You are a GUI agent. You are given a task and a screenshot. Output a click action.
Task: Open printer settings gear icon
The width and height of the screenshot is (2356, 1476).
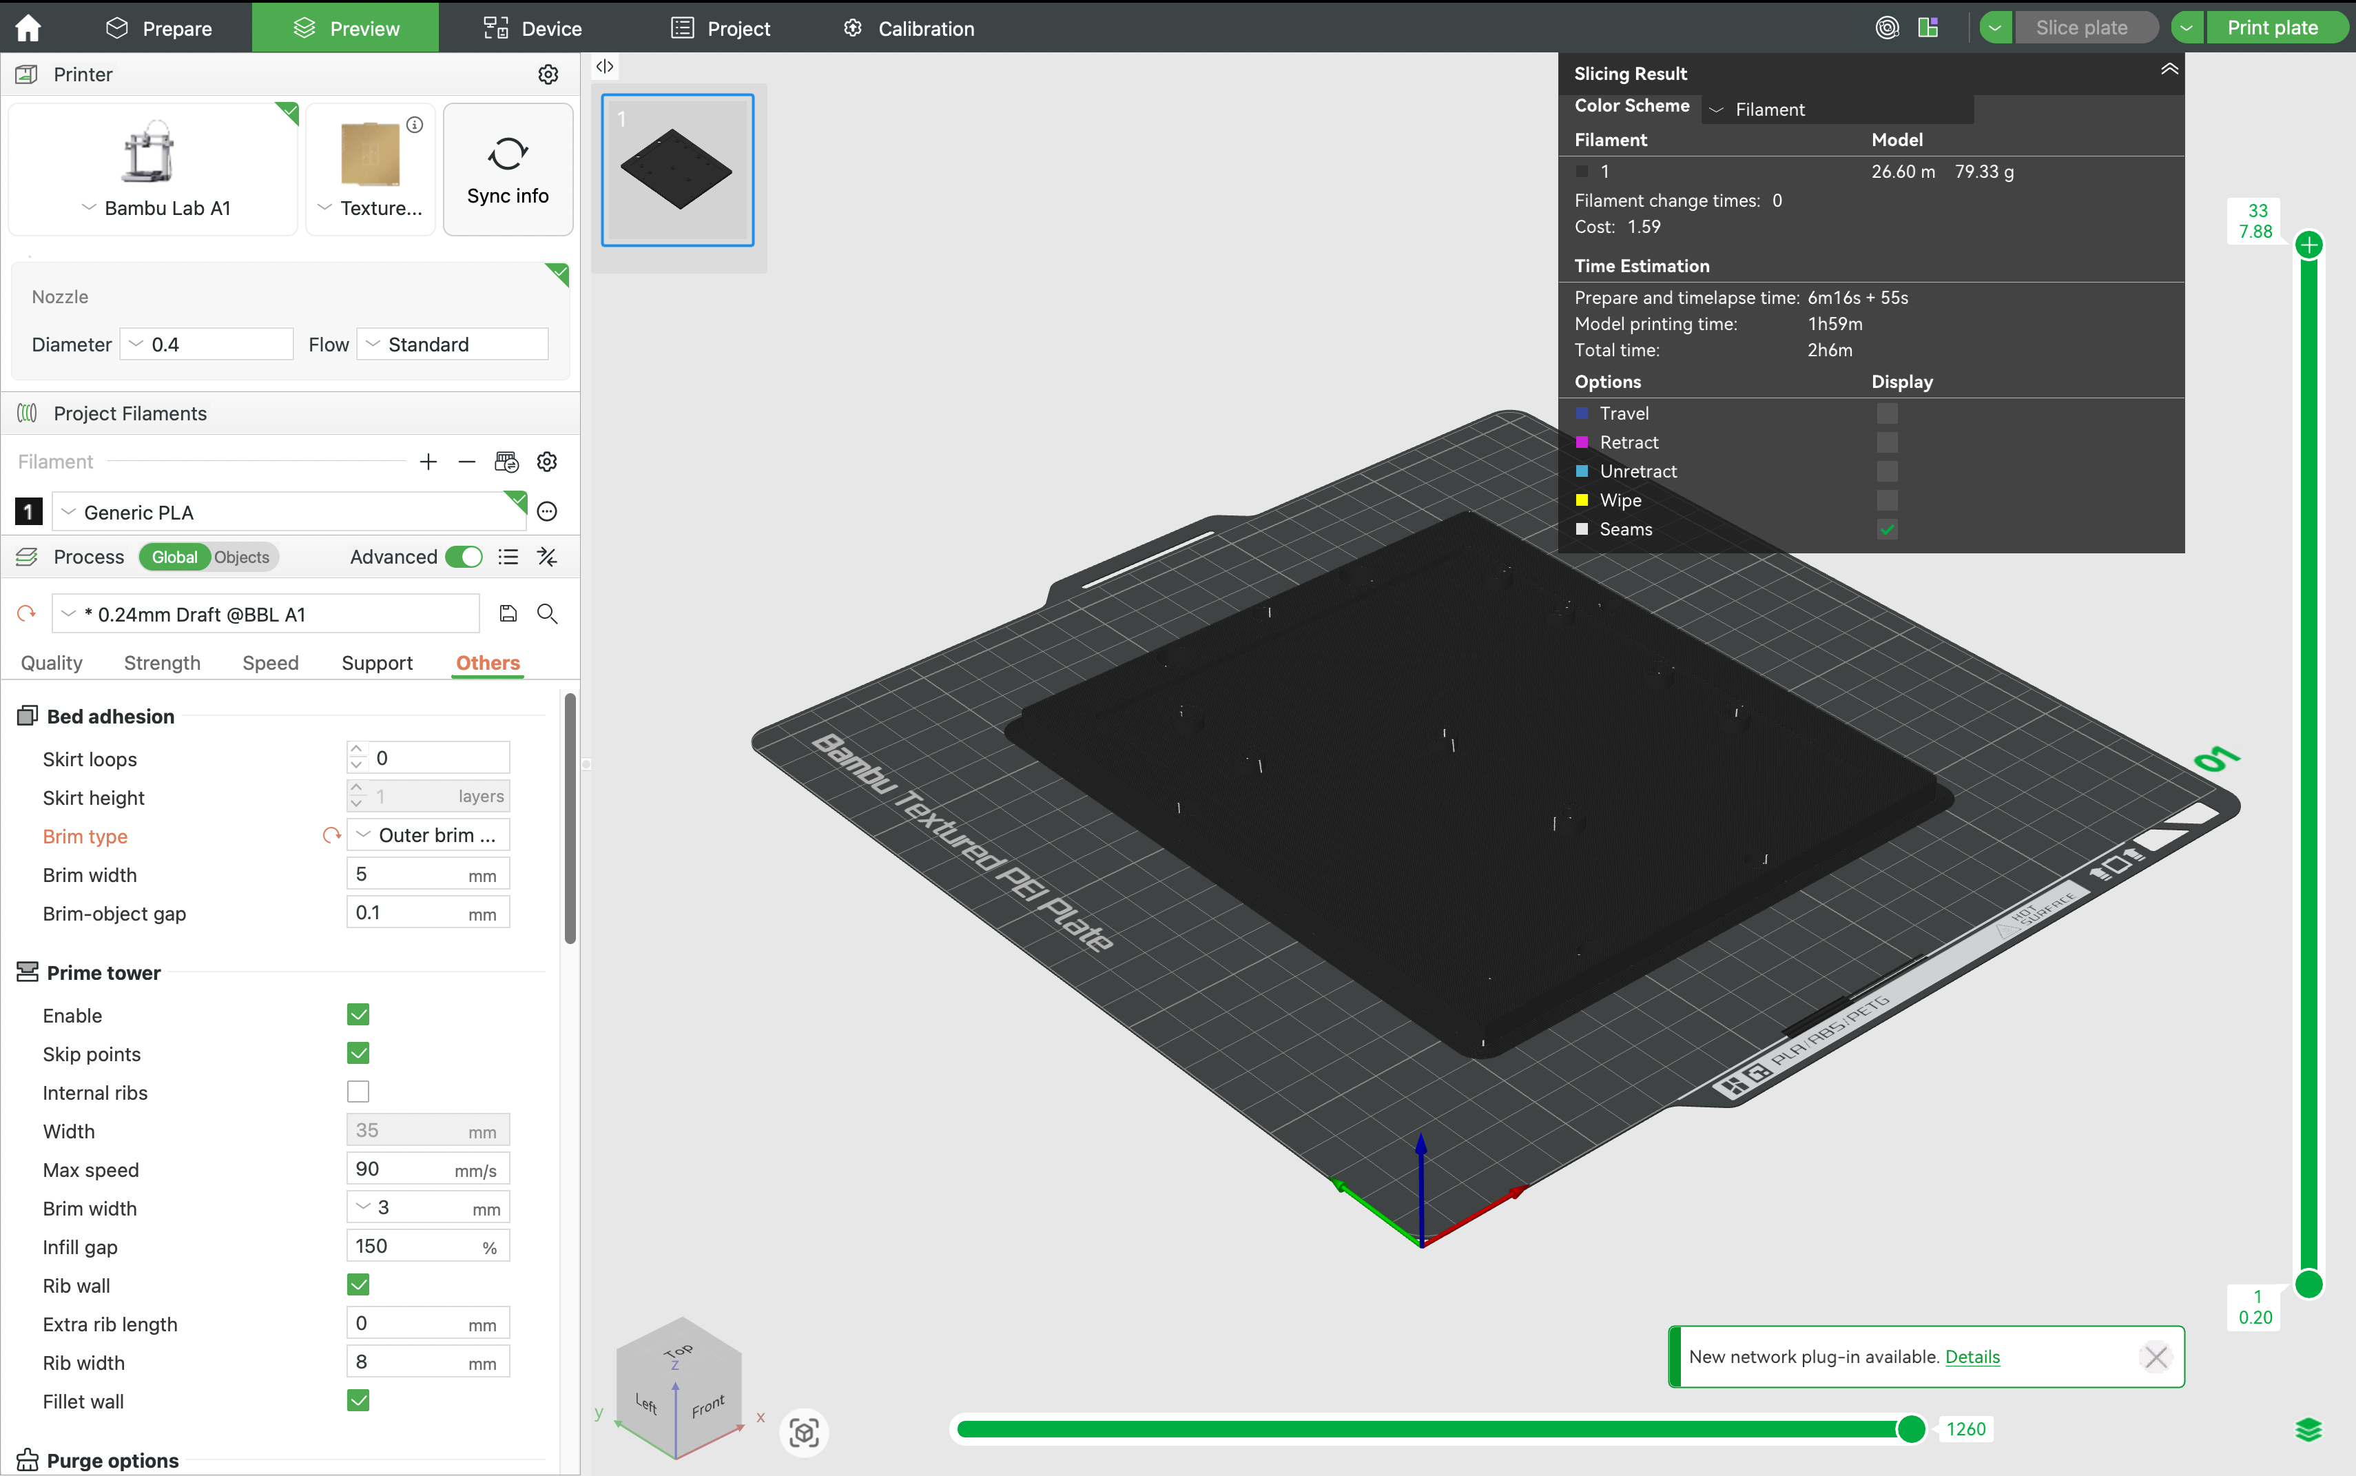[548, 74]
